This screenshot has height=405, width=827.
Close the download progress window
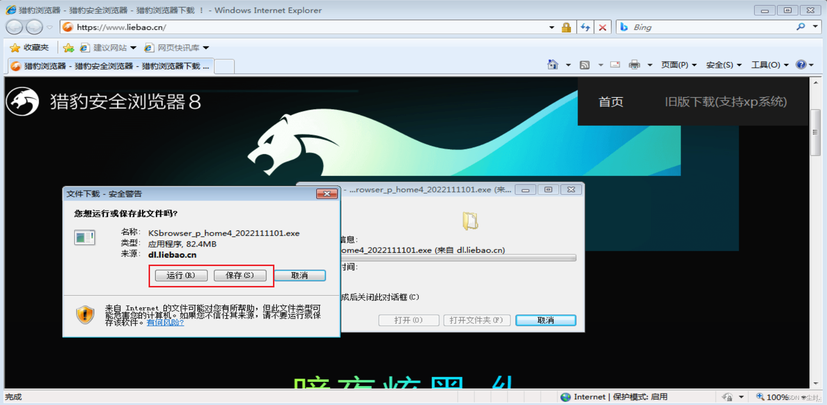(571, 190)
